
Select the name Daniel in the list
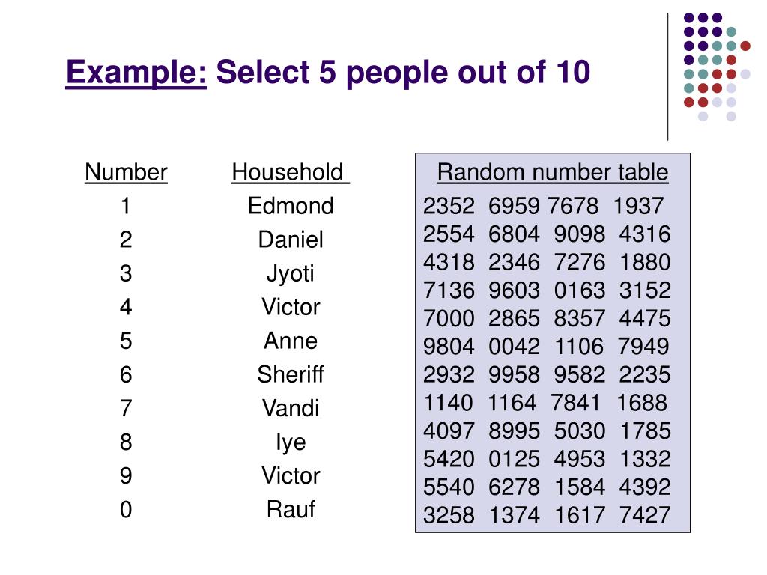pos(291,240)
